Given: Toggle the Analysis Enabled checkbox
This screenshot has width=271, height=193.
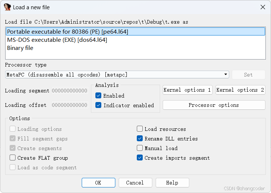Looking at the screenshot, I should coord(98,95).
